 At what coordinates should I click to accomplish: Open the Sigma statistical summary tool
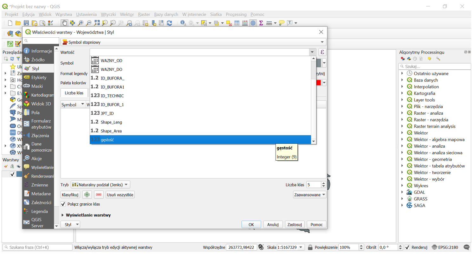(261, 23)
